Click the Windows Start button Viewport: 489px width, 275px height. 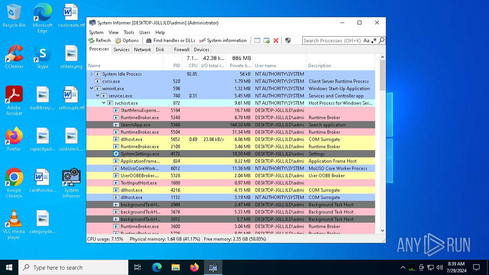tap(9, 267)
